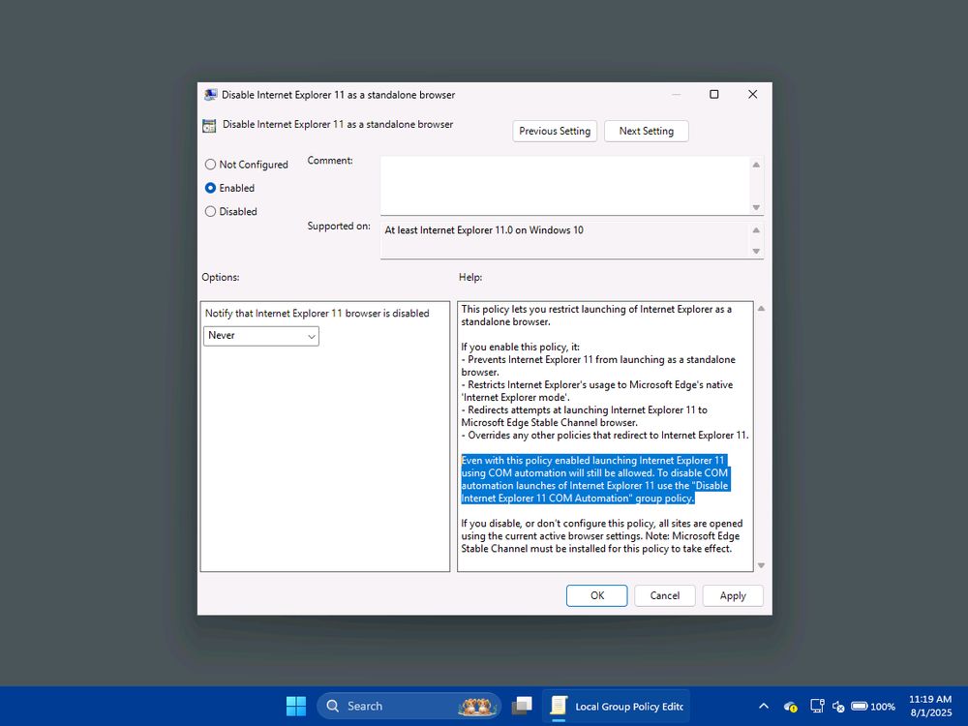
Task: Click the Supported on scroll down arrow
Action: (756, 252)
